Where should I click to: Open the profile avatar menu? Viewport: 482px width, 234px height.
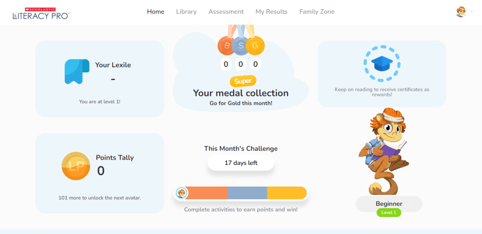[461, 12]
